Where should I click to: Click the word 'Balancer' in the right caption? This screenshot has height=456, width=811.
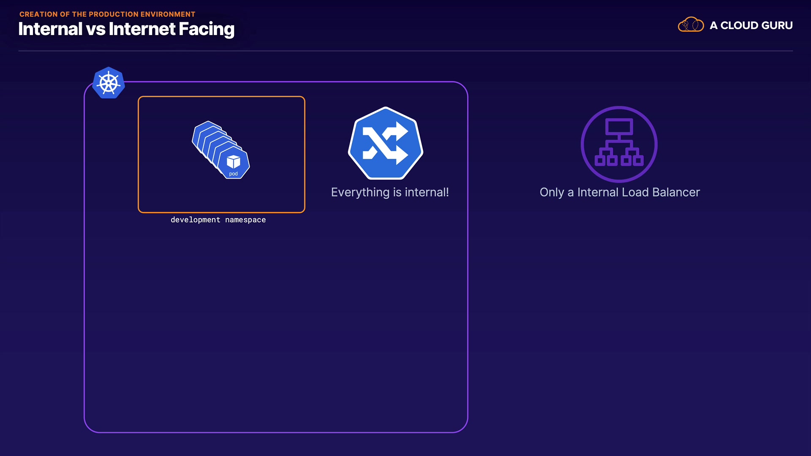pos(676,192)
